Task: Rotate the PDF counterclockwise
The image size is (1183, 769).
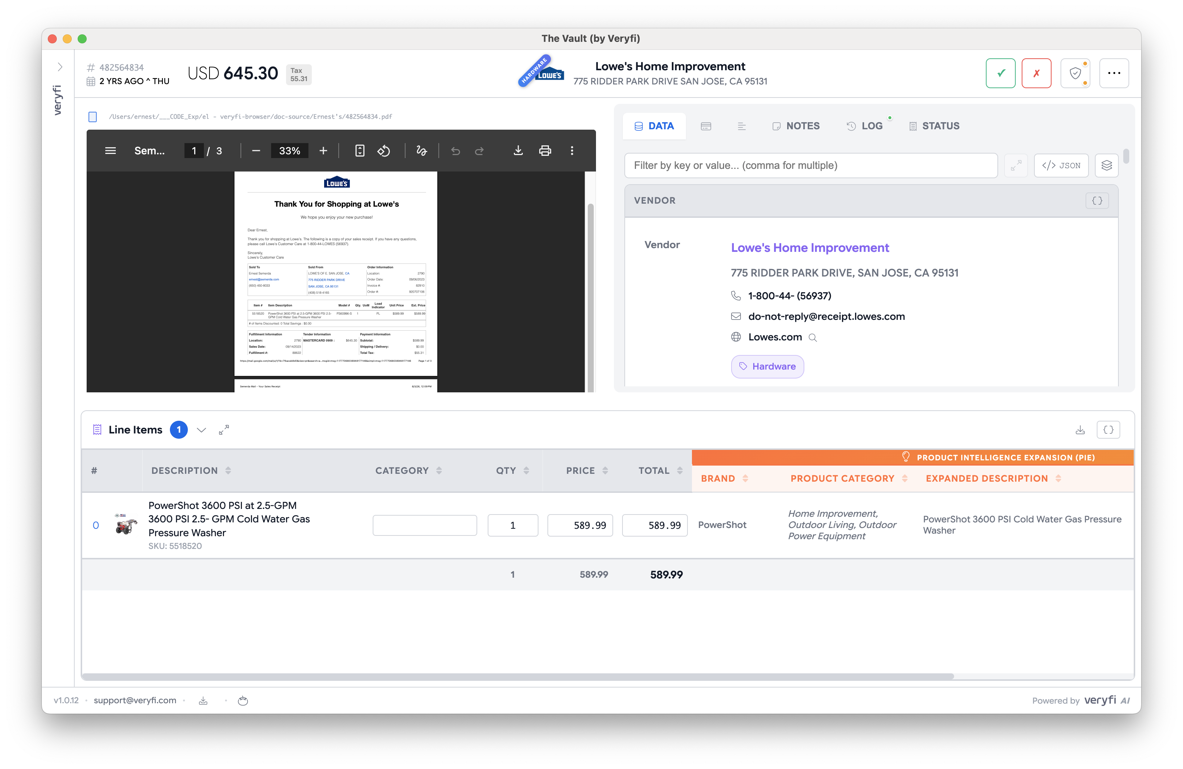Action: click(x=384, y=151)
